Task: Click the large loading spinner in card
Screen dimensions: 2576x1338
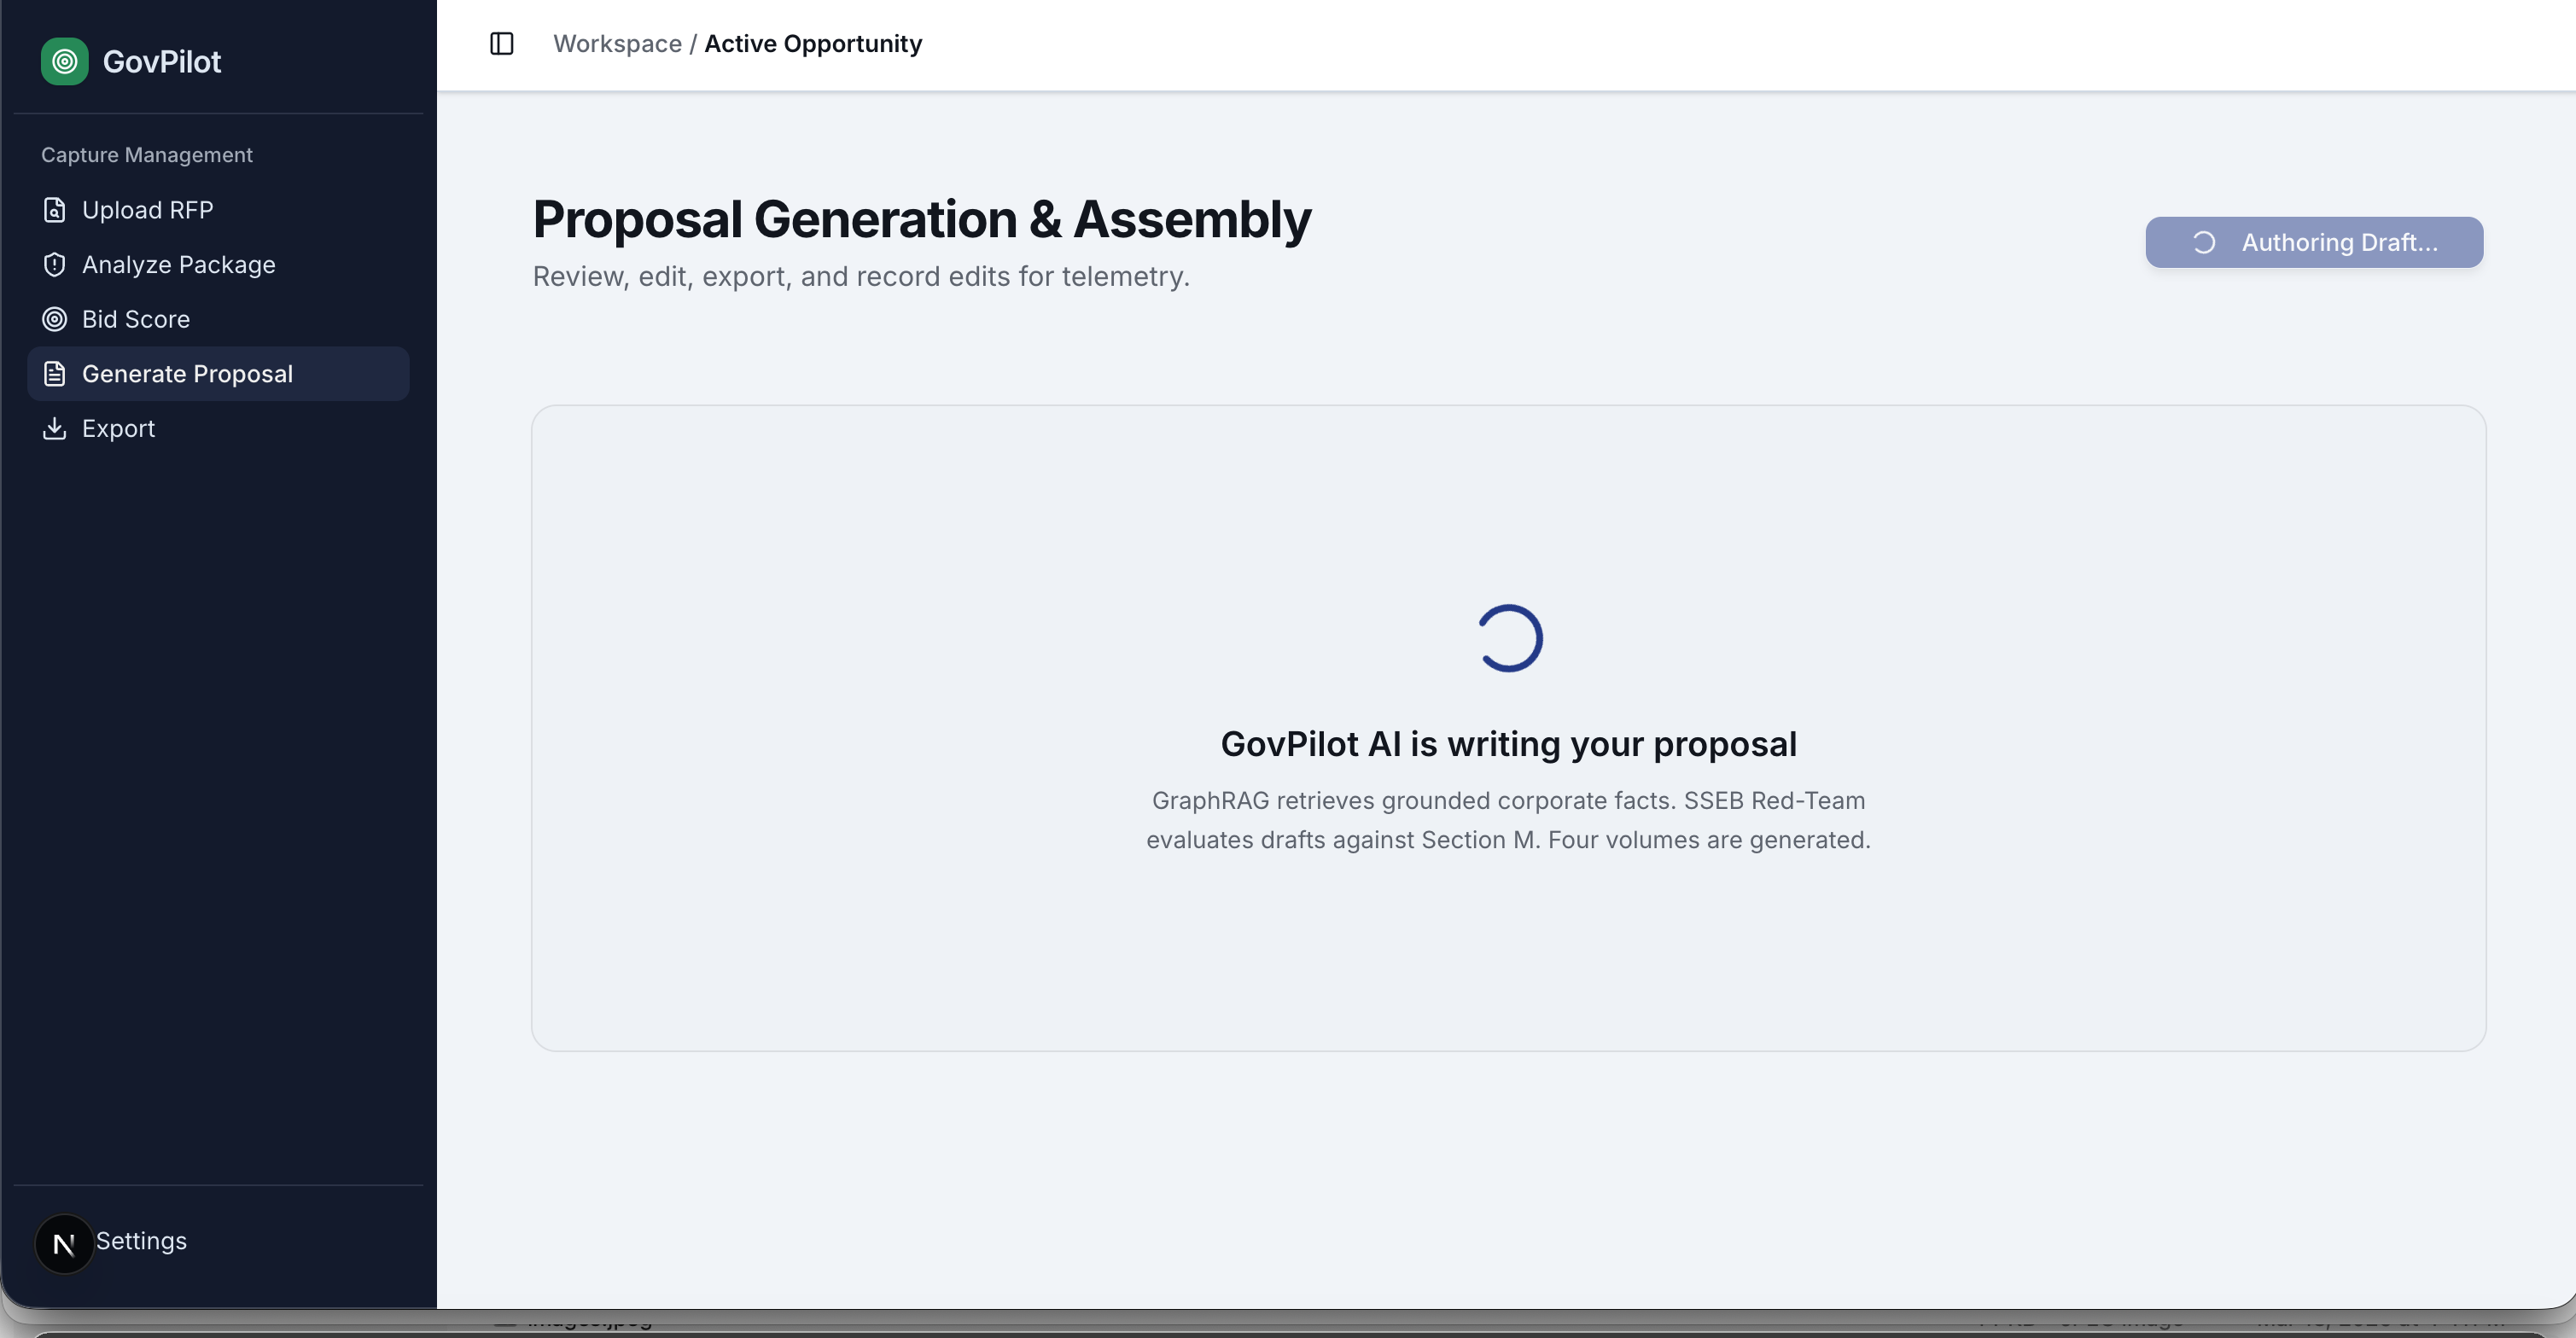Action: (1509, 638)
